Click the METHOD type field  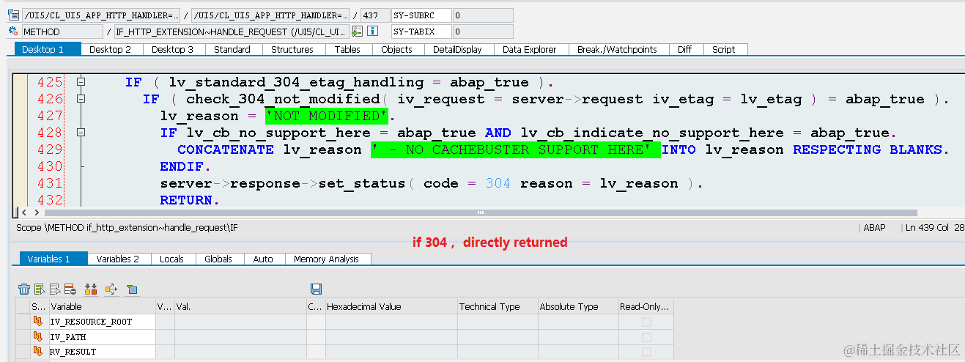(x=62, y=32)
